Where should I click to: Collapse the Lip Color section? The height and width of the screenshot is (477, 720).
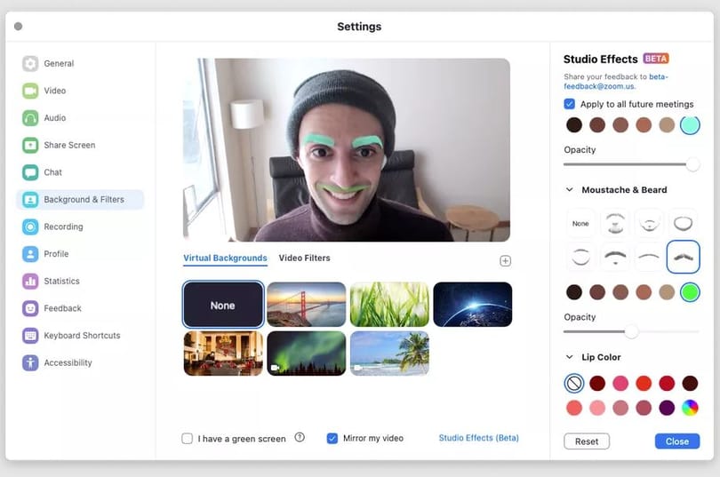tap(570, 357)
